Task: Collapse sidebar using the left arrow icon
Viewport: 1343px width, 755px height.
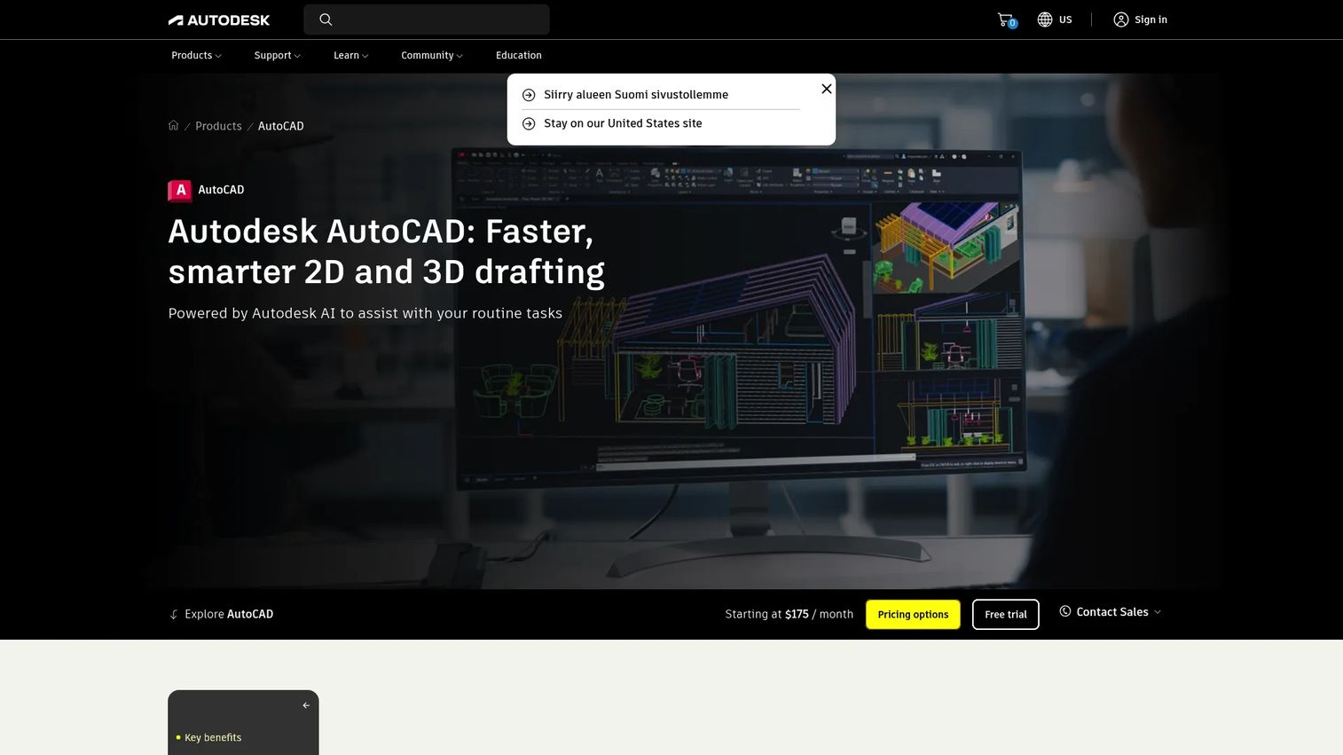Action: coord(306,705)
